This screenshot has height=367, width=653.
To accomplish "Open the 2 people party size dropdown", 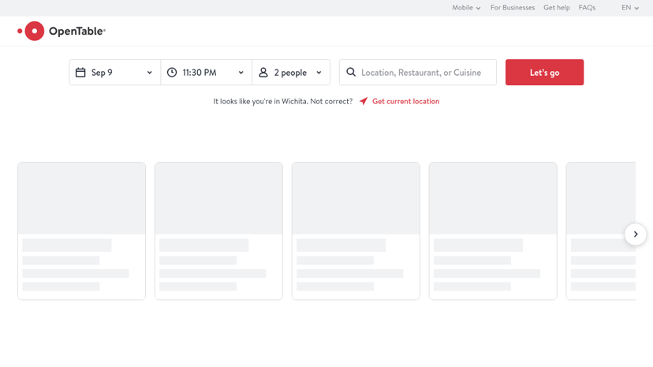I will click(291, 73).
